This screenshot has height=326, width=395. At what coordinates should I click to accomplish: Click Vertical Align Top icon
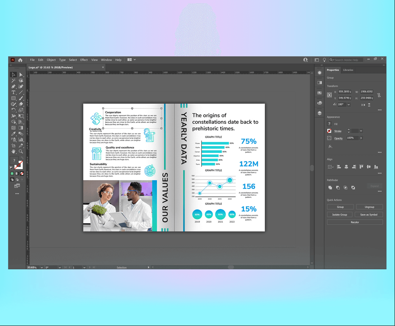click(361, 167)
